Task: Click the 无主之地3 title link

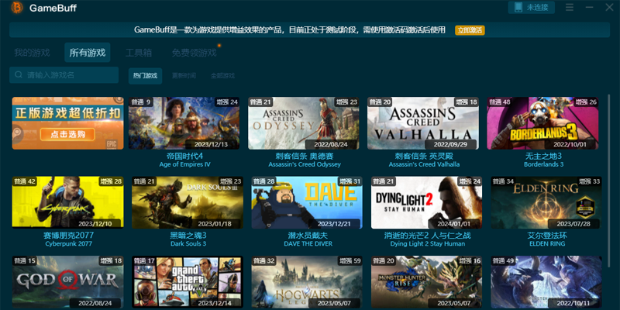Action: click(544, 157)
